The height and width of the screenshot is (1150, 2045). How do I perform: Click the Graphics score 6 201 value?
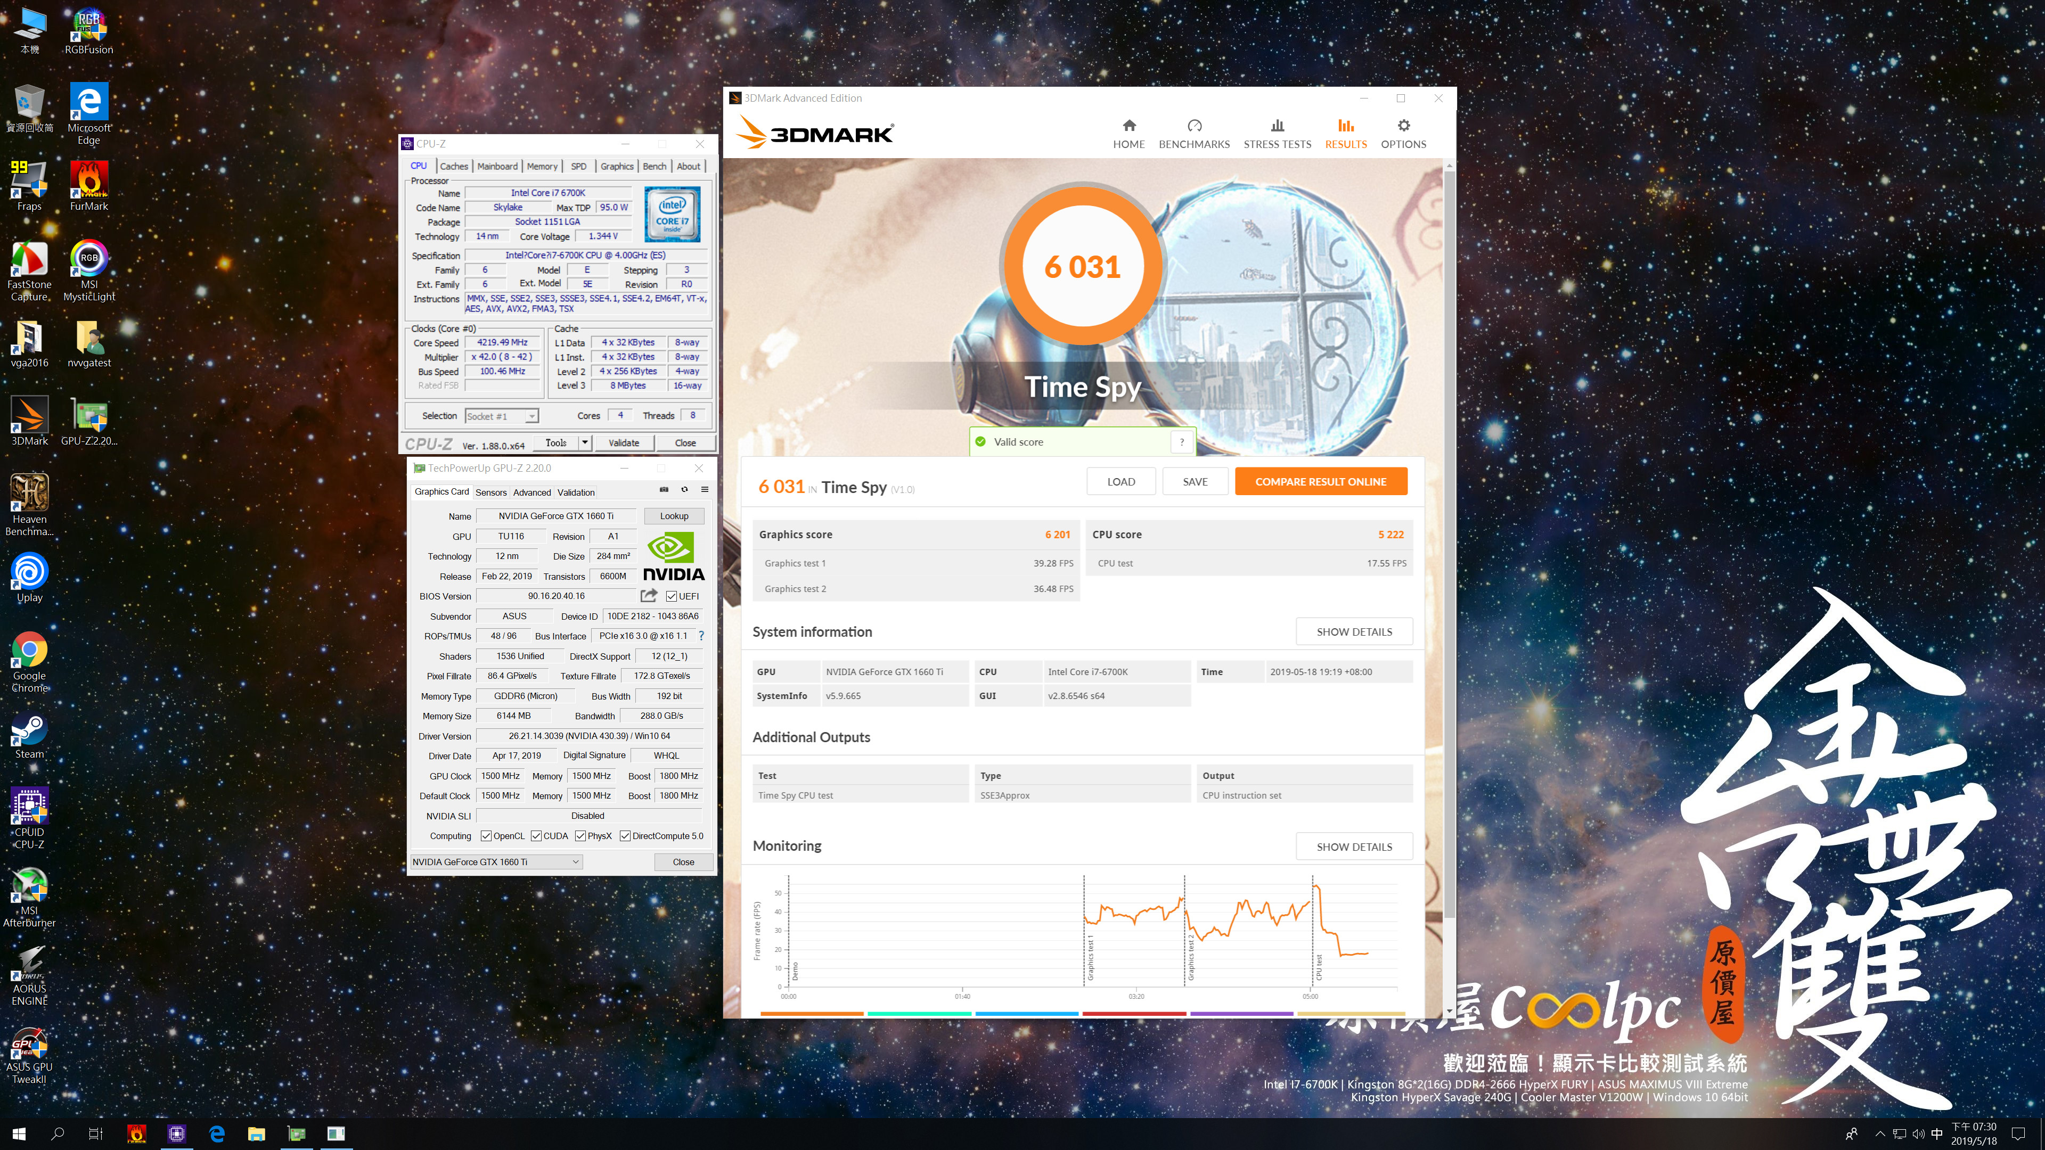point(1058,535)
